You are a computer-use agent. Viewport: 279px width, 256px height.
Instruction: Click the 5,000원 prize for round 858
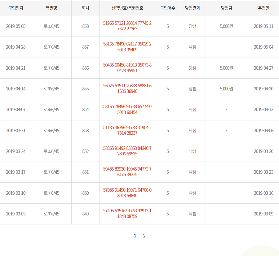(x=226, y=26)
